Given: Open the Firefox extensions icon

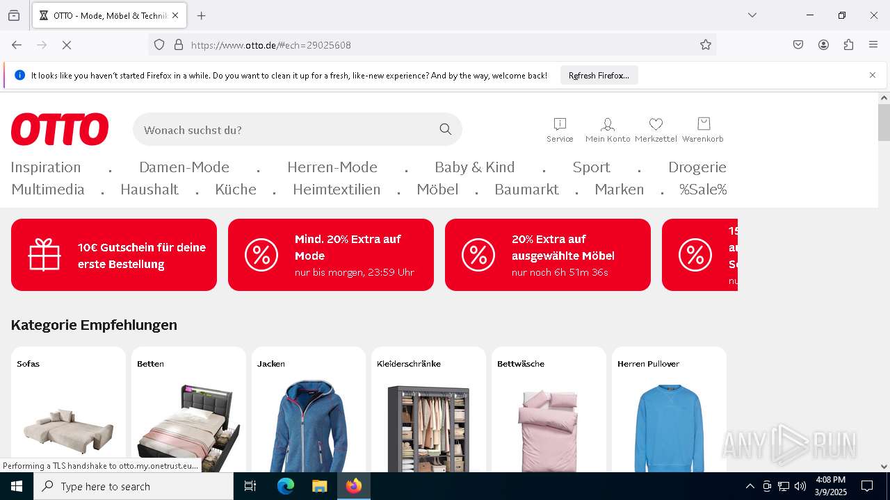Looking at the screenshot, I should 848,45.
